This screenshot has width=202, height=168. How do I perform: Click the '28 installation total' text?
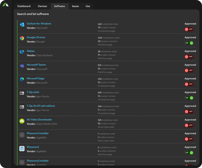[107, 51]
